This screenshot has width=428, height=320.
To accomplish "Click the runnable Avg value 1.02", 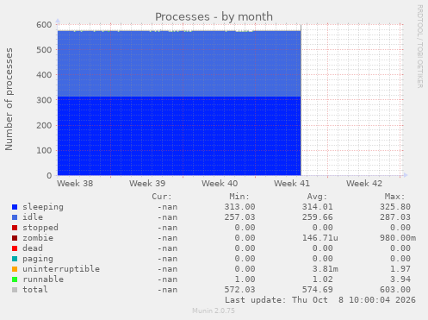I will (x=323, y=279).
